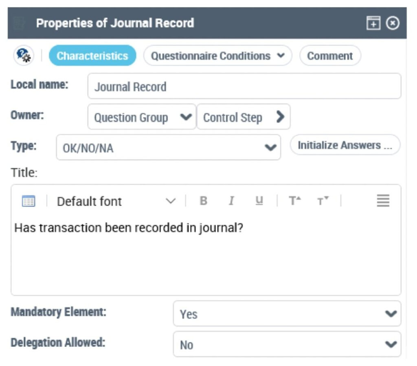Image resolution: width=417 pixels, height=366 pixels.
Task: Increase text size with the T-up icon
Action: 294,201
